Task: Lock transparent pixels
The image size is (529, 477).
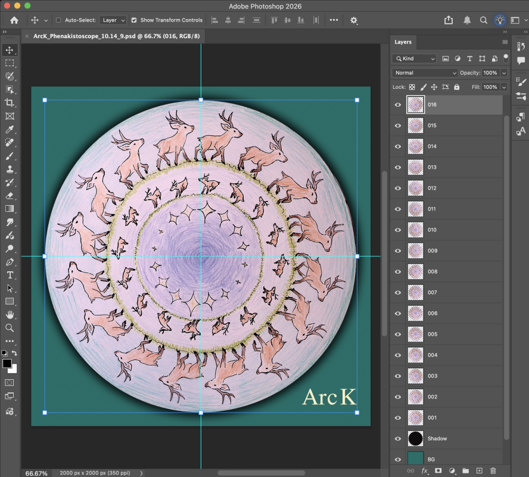Action: click(x=412, y=87)
